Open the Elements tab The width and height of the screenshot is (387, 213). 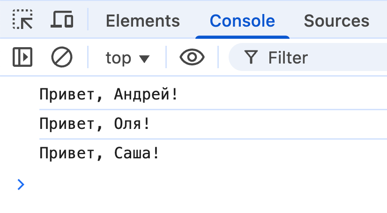(x=142, y=21)
